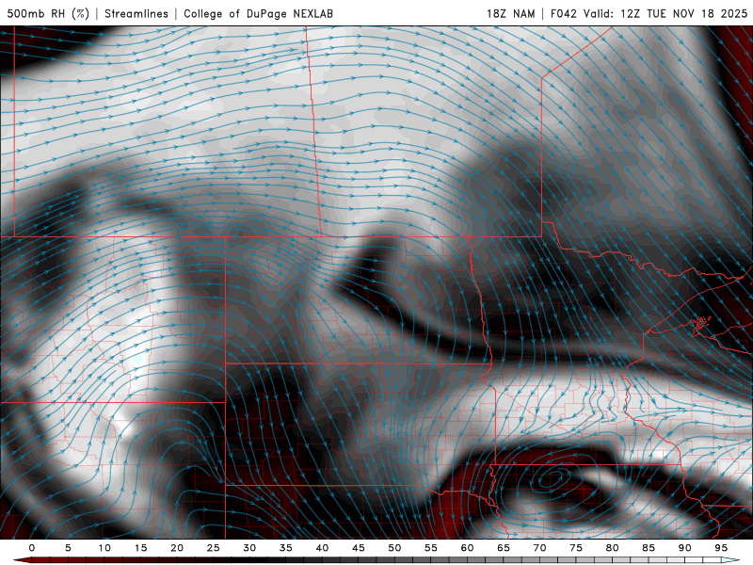Click the "30" colorbar label
This screenshot has height=565, width=753.
[x=249, y=548]
